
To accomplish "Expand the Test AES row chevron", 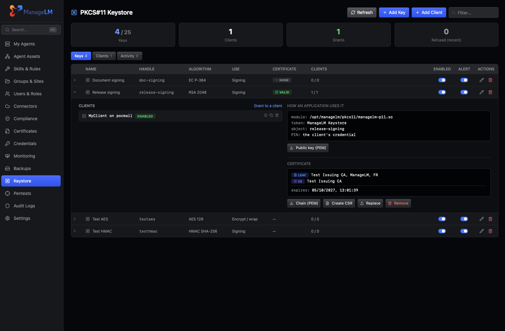I will pos(75,219).
